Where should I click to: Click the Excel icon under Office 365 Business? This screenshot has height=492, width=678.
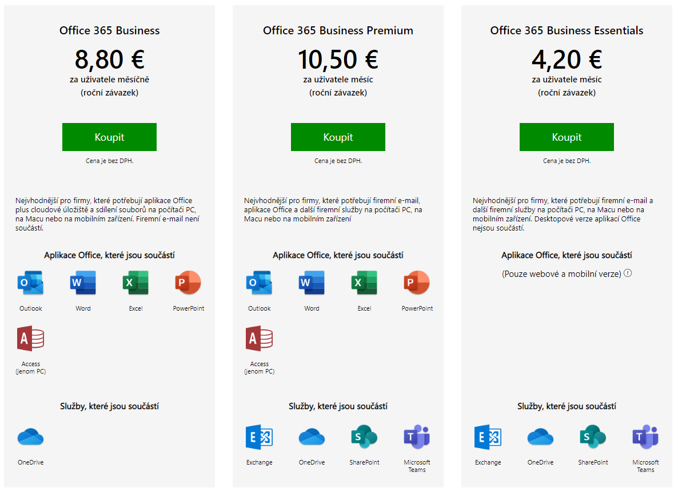pos(135,282)
